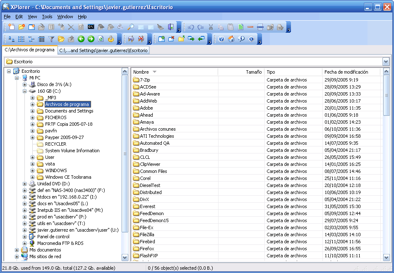Collapse the 160 GB (C:) drive node
This screenshot has height=273, width=394.
pyautogui.click(x=25, y=91)
